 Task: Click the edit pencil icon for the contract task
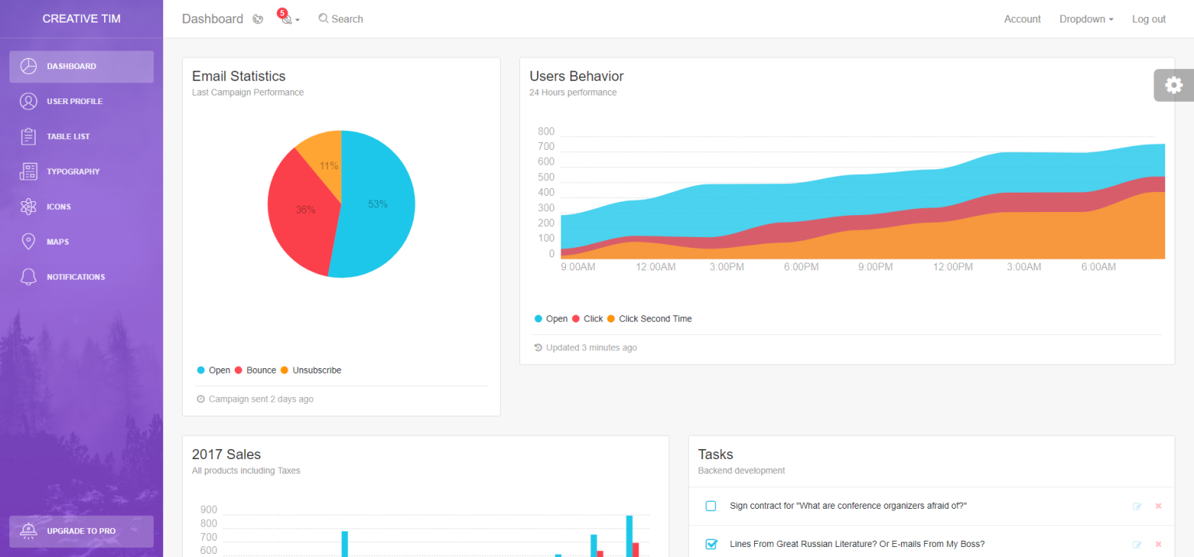[x=1136, y=506]
